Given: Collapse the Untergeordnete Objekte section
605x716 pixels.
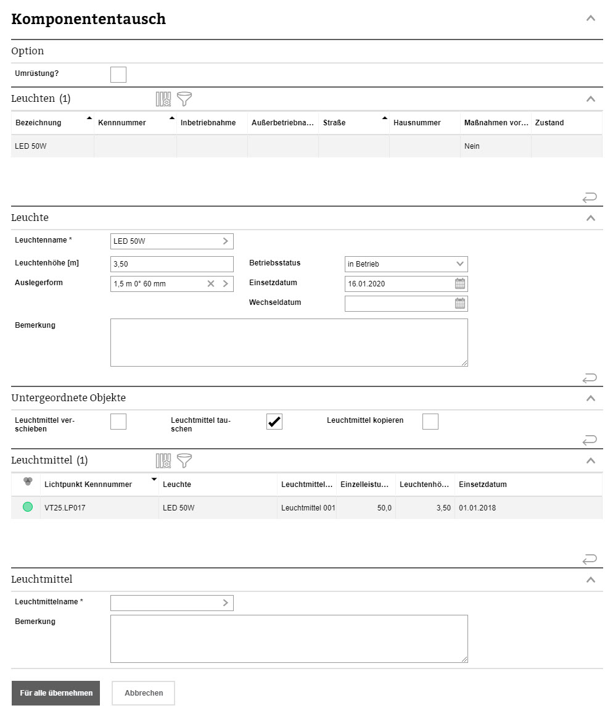Looking at the screenshot, I should pos(590,398).
